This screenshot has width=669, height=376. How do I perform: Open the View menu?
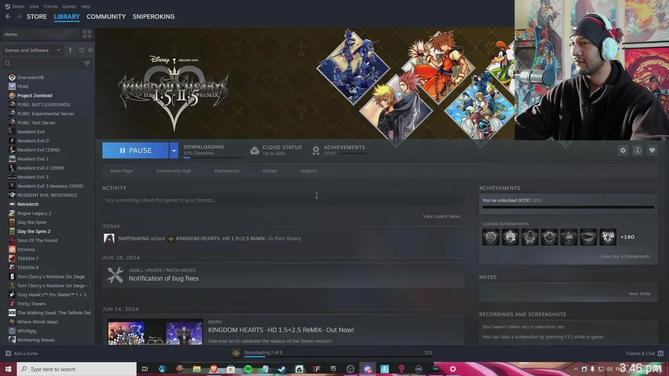click(x=34, y=6)
